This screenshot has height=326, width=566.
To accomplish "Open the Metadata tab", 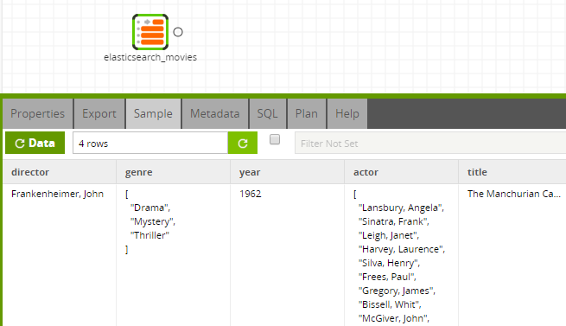I will [215, 114].
